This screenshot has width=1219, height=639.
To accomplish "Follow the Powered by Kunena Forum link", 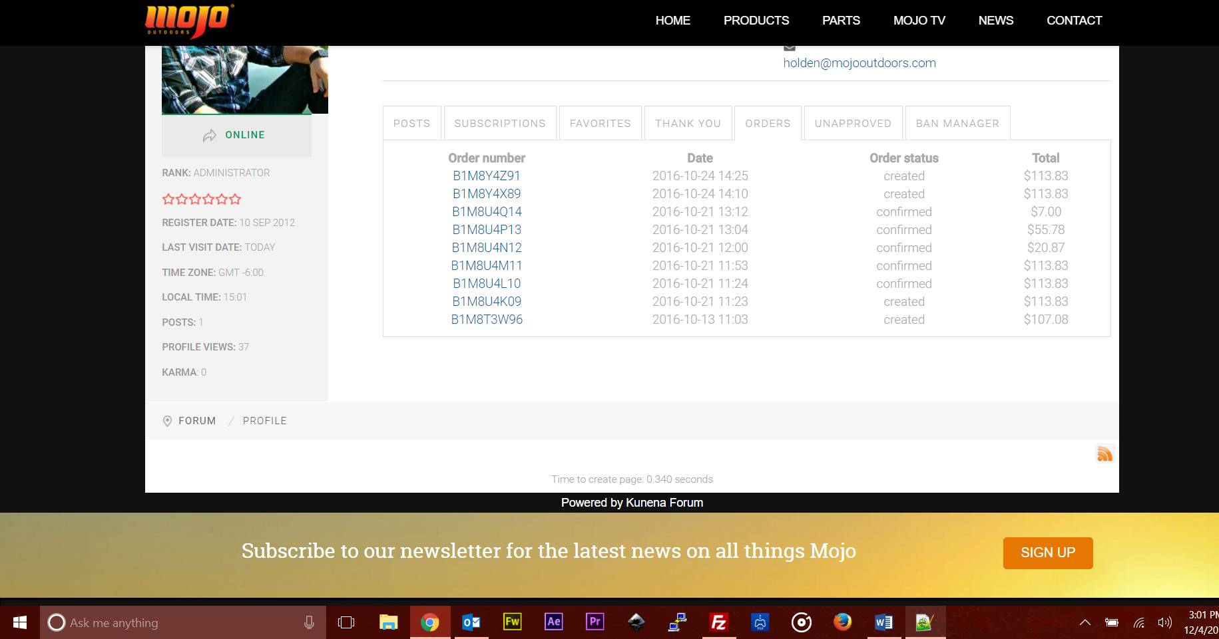I will click(x=632, y=503).
